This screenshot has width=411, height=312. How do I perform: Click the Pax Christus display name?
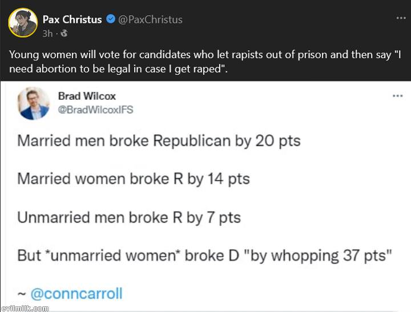72,19
